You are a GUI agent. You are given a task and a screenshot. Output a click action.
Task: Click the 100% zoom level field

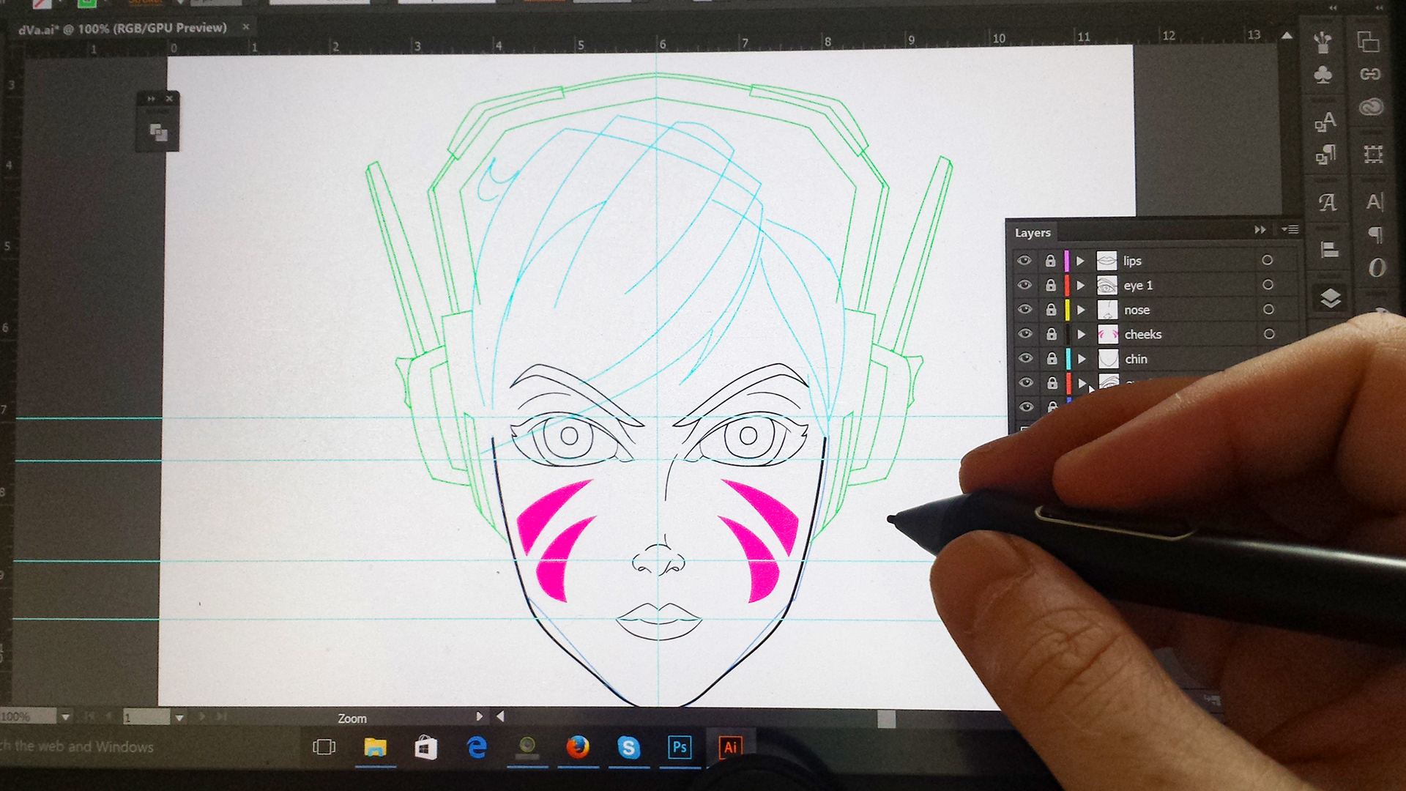click(x=28, y=716)
